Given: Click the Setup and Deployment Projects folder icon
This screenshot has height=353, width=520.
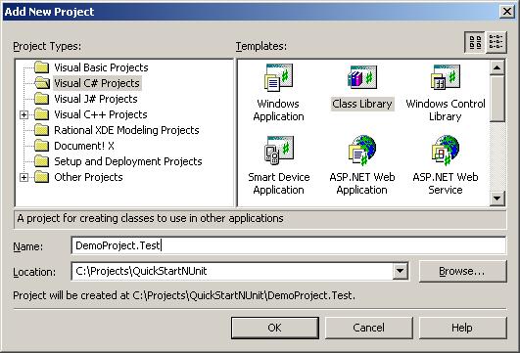Looking at the screenshot, I should click(x=42, y=161).
